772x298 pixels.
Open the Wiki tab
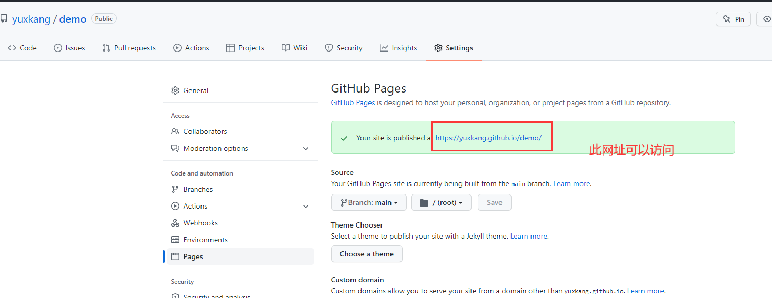tap(294, 48)
